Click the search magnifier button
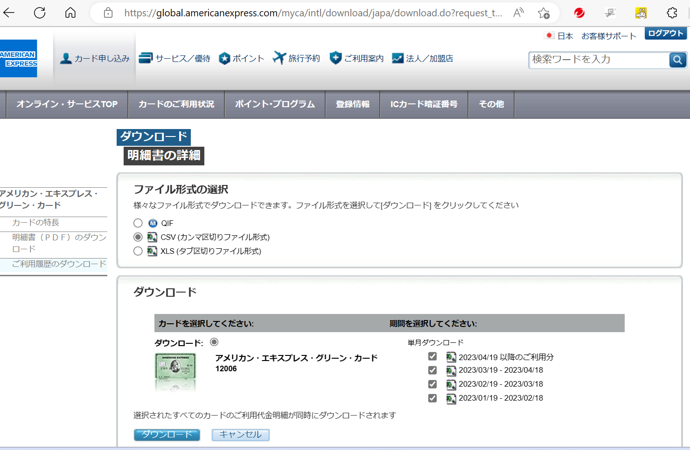The image size is (690, 450). coord(677,60)
